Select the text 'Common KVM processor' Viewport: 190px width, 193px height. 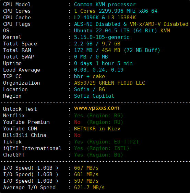pos(105,4)
